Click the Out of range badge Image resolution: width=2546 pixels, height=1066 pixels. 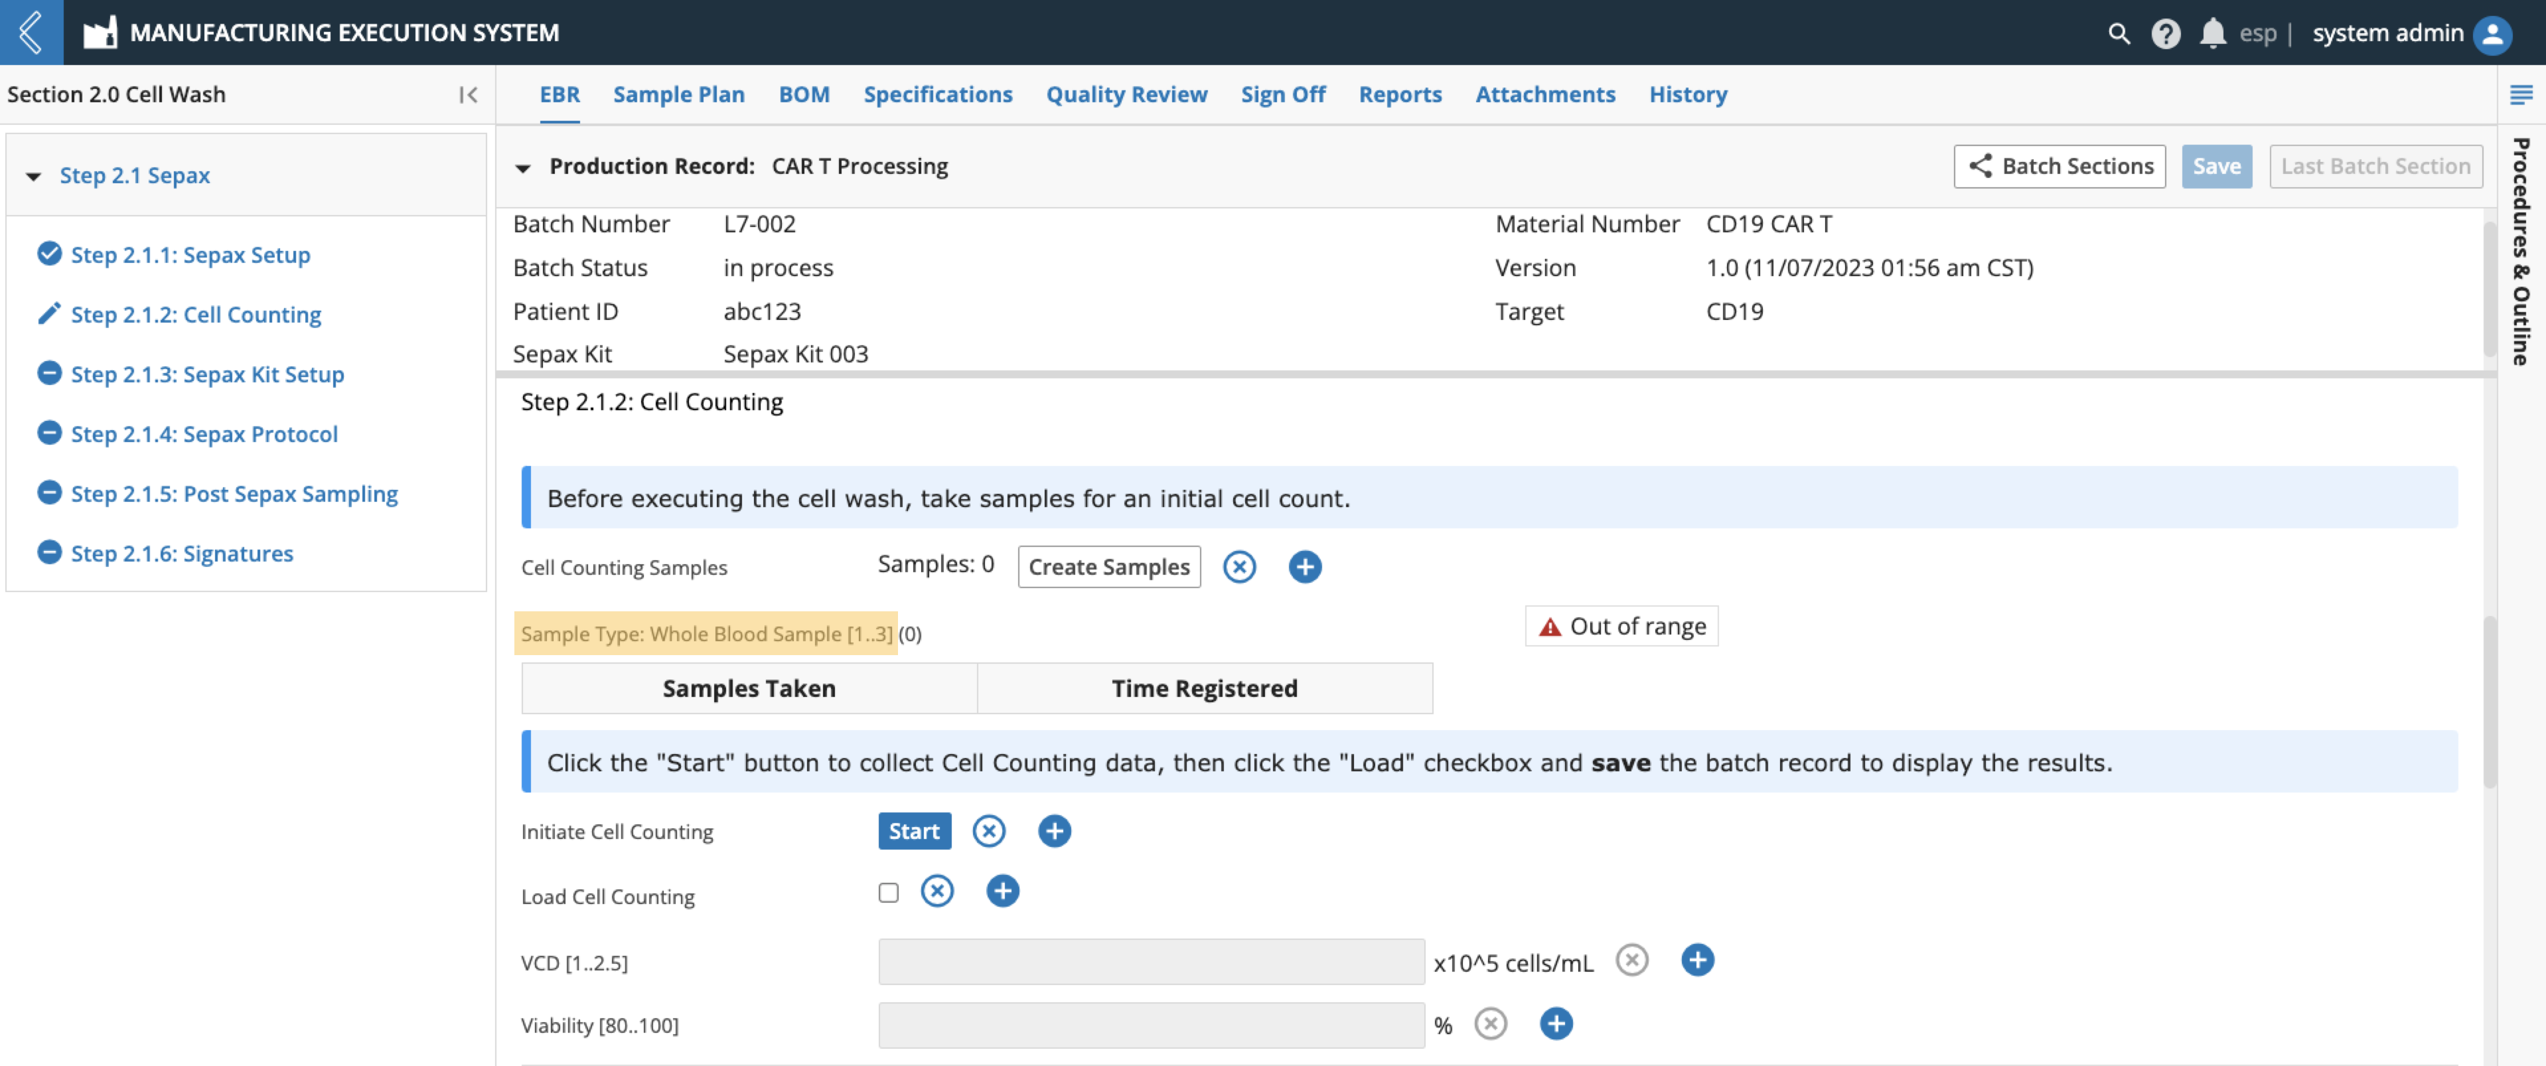pos(1622,626)
